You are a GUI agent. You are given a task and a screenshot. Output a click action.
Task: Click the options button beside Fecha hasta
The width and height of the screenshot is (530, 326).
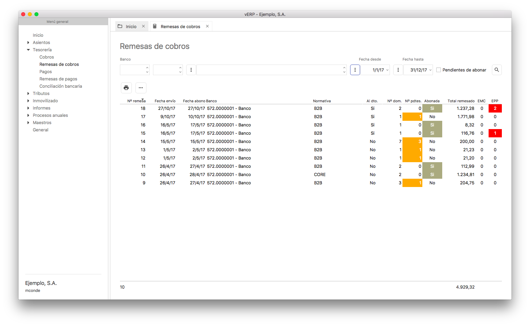(x=398, y=70)
